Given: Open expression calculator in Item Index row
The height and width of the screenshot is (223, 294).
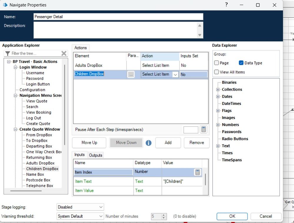Looking at the screenshot, I should (198, 172).
